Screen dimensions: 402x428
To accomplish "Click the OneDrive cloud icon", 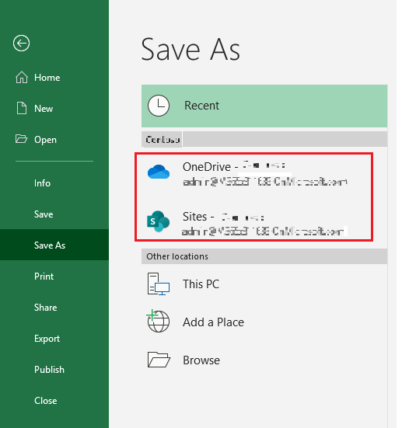I will 159,172.
